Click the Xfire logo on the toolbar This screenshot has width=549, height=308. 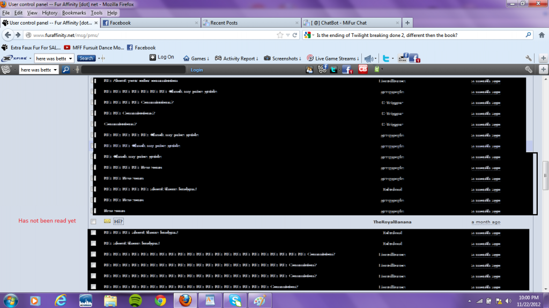14,58
